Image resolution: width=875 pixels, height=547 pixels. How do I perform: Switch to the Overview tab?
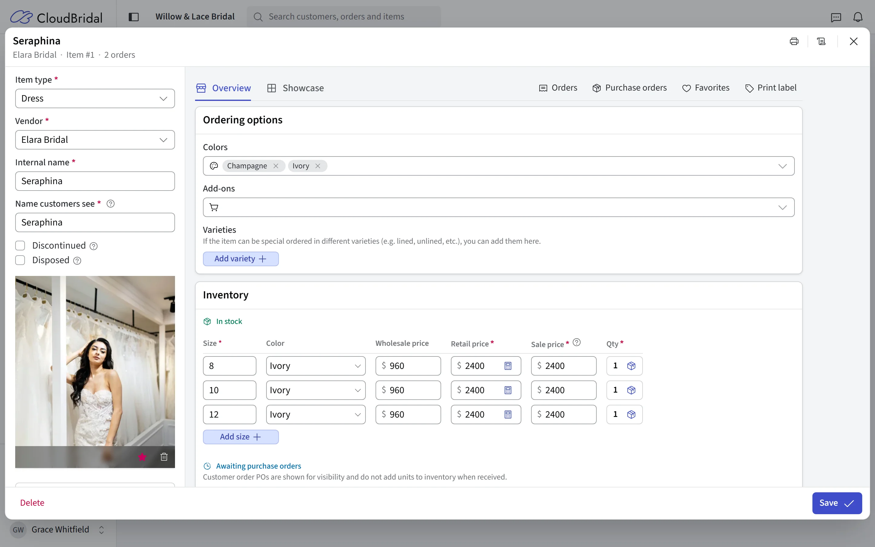[223, 88]
